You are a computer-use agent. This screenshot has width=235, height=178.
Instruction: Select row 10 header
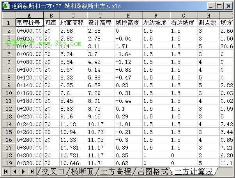9,93
